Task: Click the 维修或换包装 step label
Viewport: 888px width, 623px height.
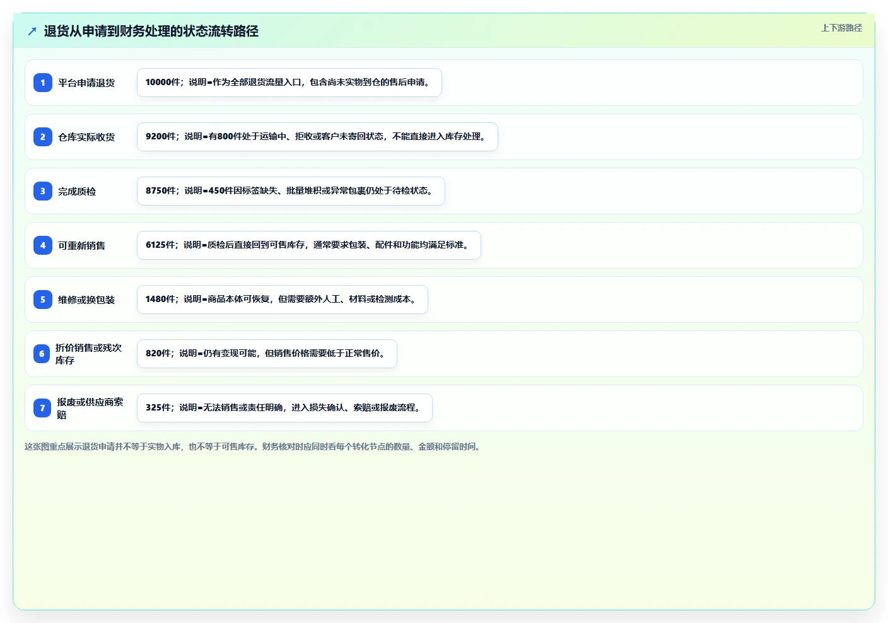Action: point(86,300)
